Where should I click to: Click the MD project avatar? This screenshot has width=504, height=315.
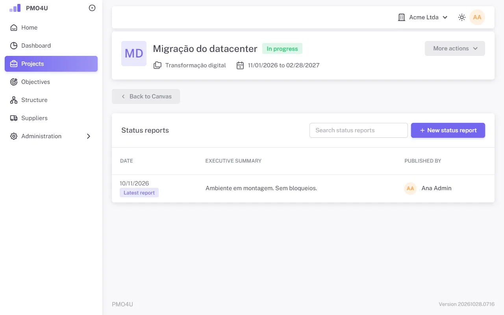point(134,54)
